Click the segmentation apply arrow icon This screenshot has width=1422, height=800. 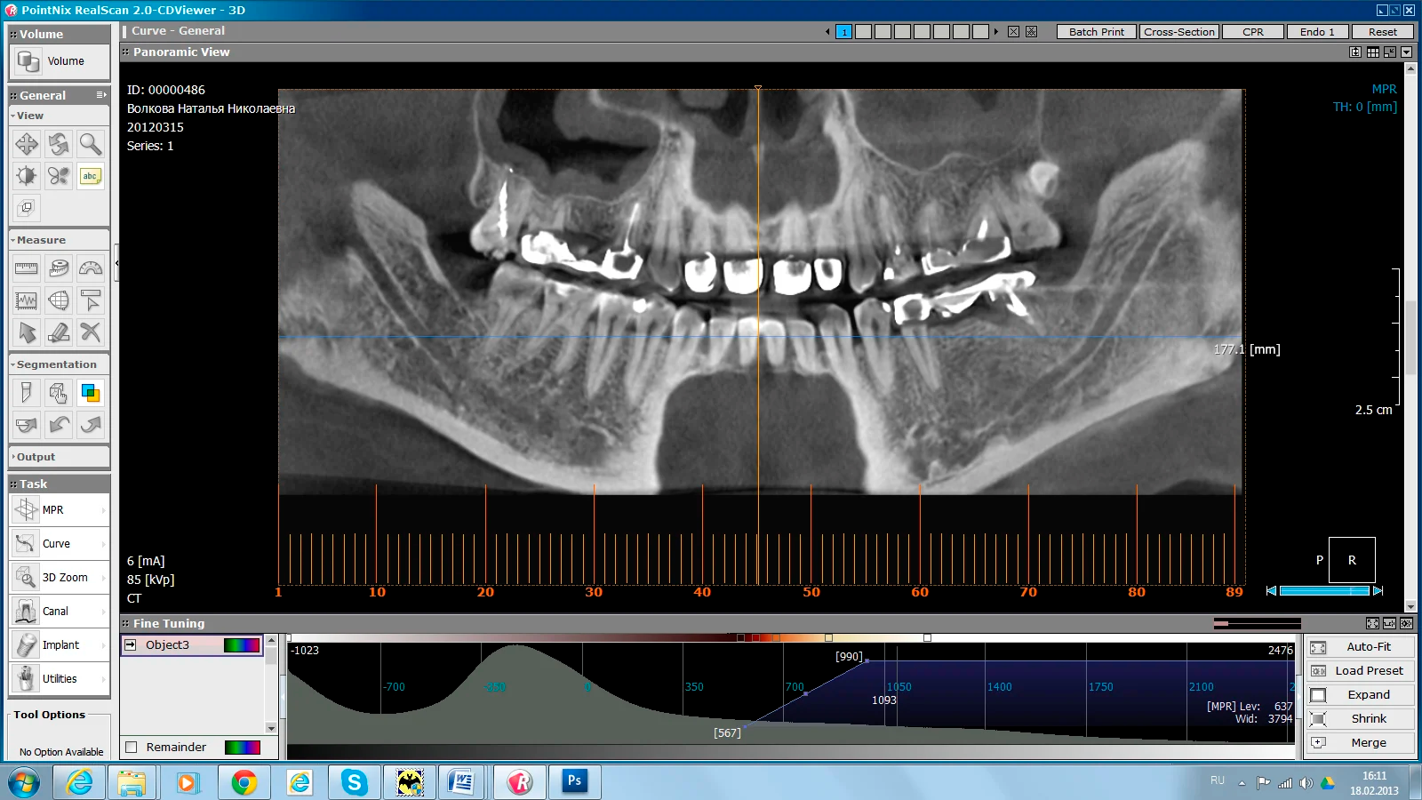27,425
